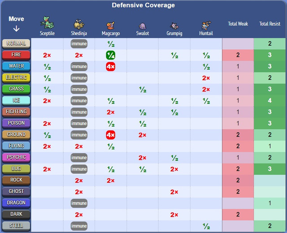
Task: Click the Shedinja name label
Action: (x=79, y=33)
